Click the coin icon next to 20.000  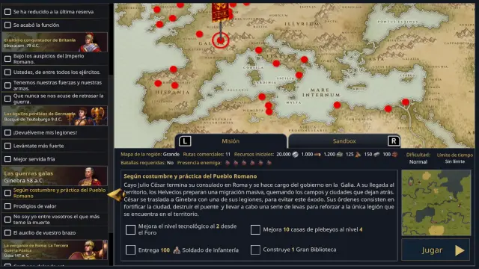pyautogui.click(x=295, y=155)
